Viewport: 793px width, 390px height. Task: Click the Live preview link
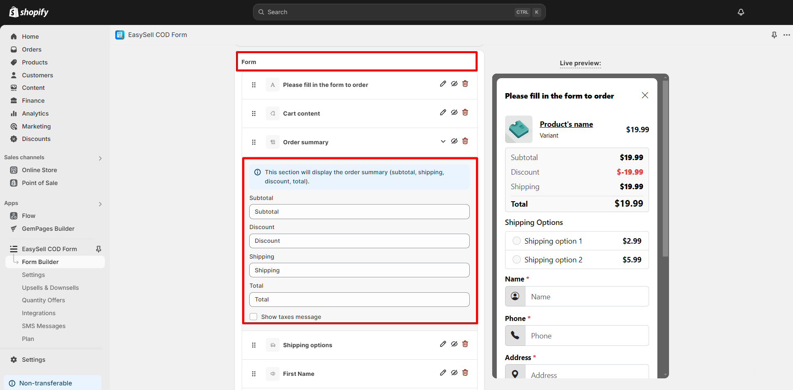[580, 63]
